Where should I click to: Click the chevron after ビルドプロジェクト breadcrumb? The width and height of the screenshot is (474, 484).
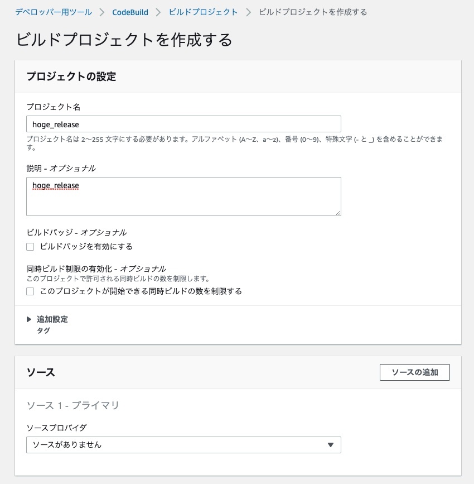(x=248, y=12)
